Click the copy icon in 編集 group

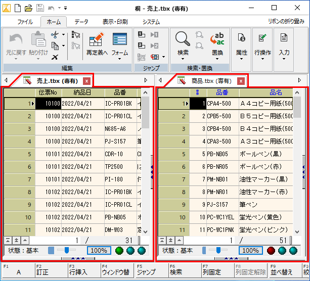pos(55,46)
